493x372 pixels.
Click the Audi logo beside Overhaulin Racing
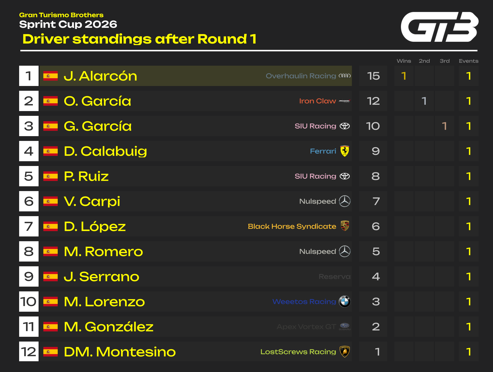(344, 76)
